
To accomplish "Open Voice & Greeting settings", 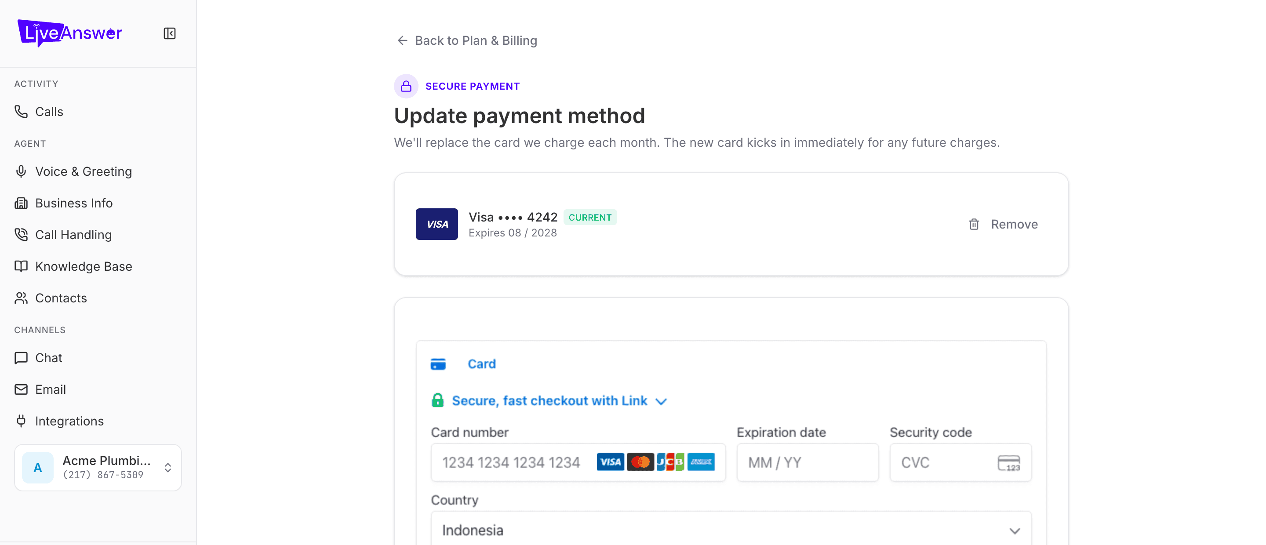I will coord(98,171).
